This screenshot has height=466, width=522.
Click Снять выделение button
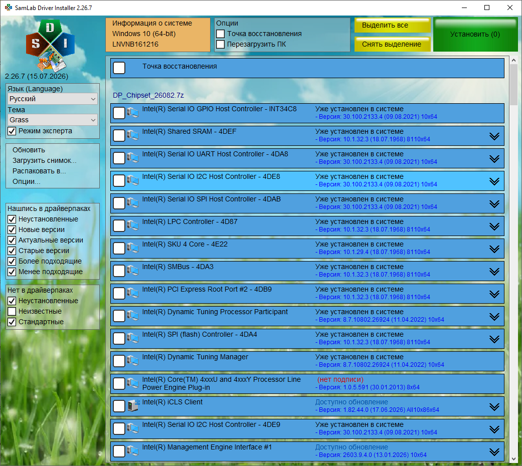[392, 44]
